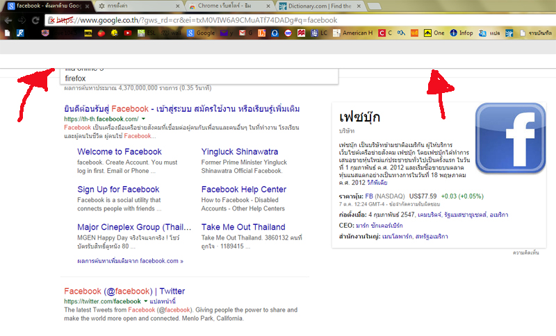Open the blank page bookmark icon at far left
This screenshot has height=336, width=556.
pos(7,33)
